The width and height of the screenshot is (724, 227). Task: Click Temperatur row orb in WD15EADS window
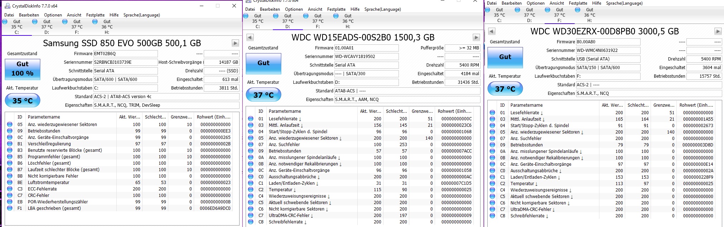pyautogui.click(x=251, y=189)
